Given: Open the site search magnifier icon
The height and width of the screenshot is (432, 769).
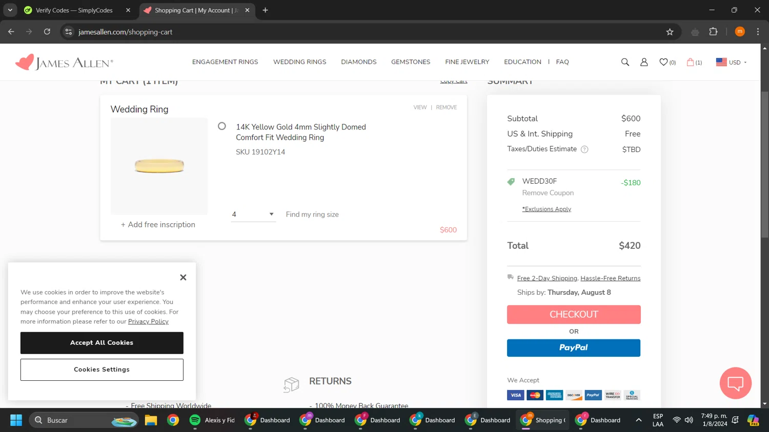Looking at the screenshot, I should [x=625, y=62].
